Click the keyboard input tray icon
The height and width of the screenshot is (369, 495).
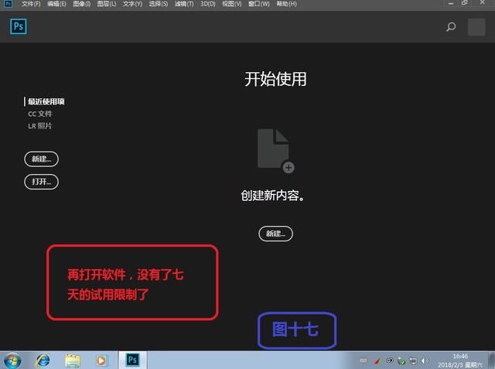click(364, 360)
